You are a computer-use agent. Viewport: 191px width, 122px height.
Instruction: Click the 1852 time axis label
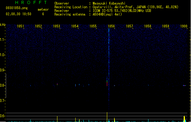click(38, 26)
